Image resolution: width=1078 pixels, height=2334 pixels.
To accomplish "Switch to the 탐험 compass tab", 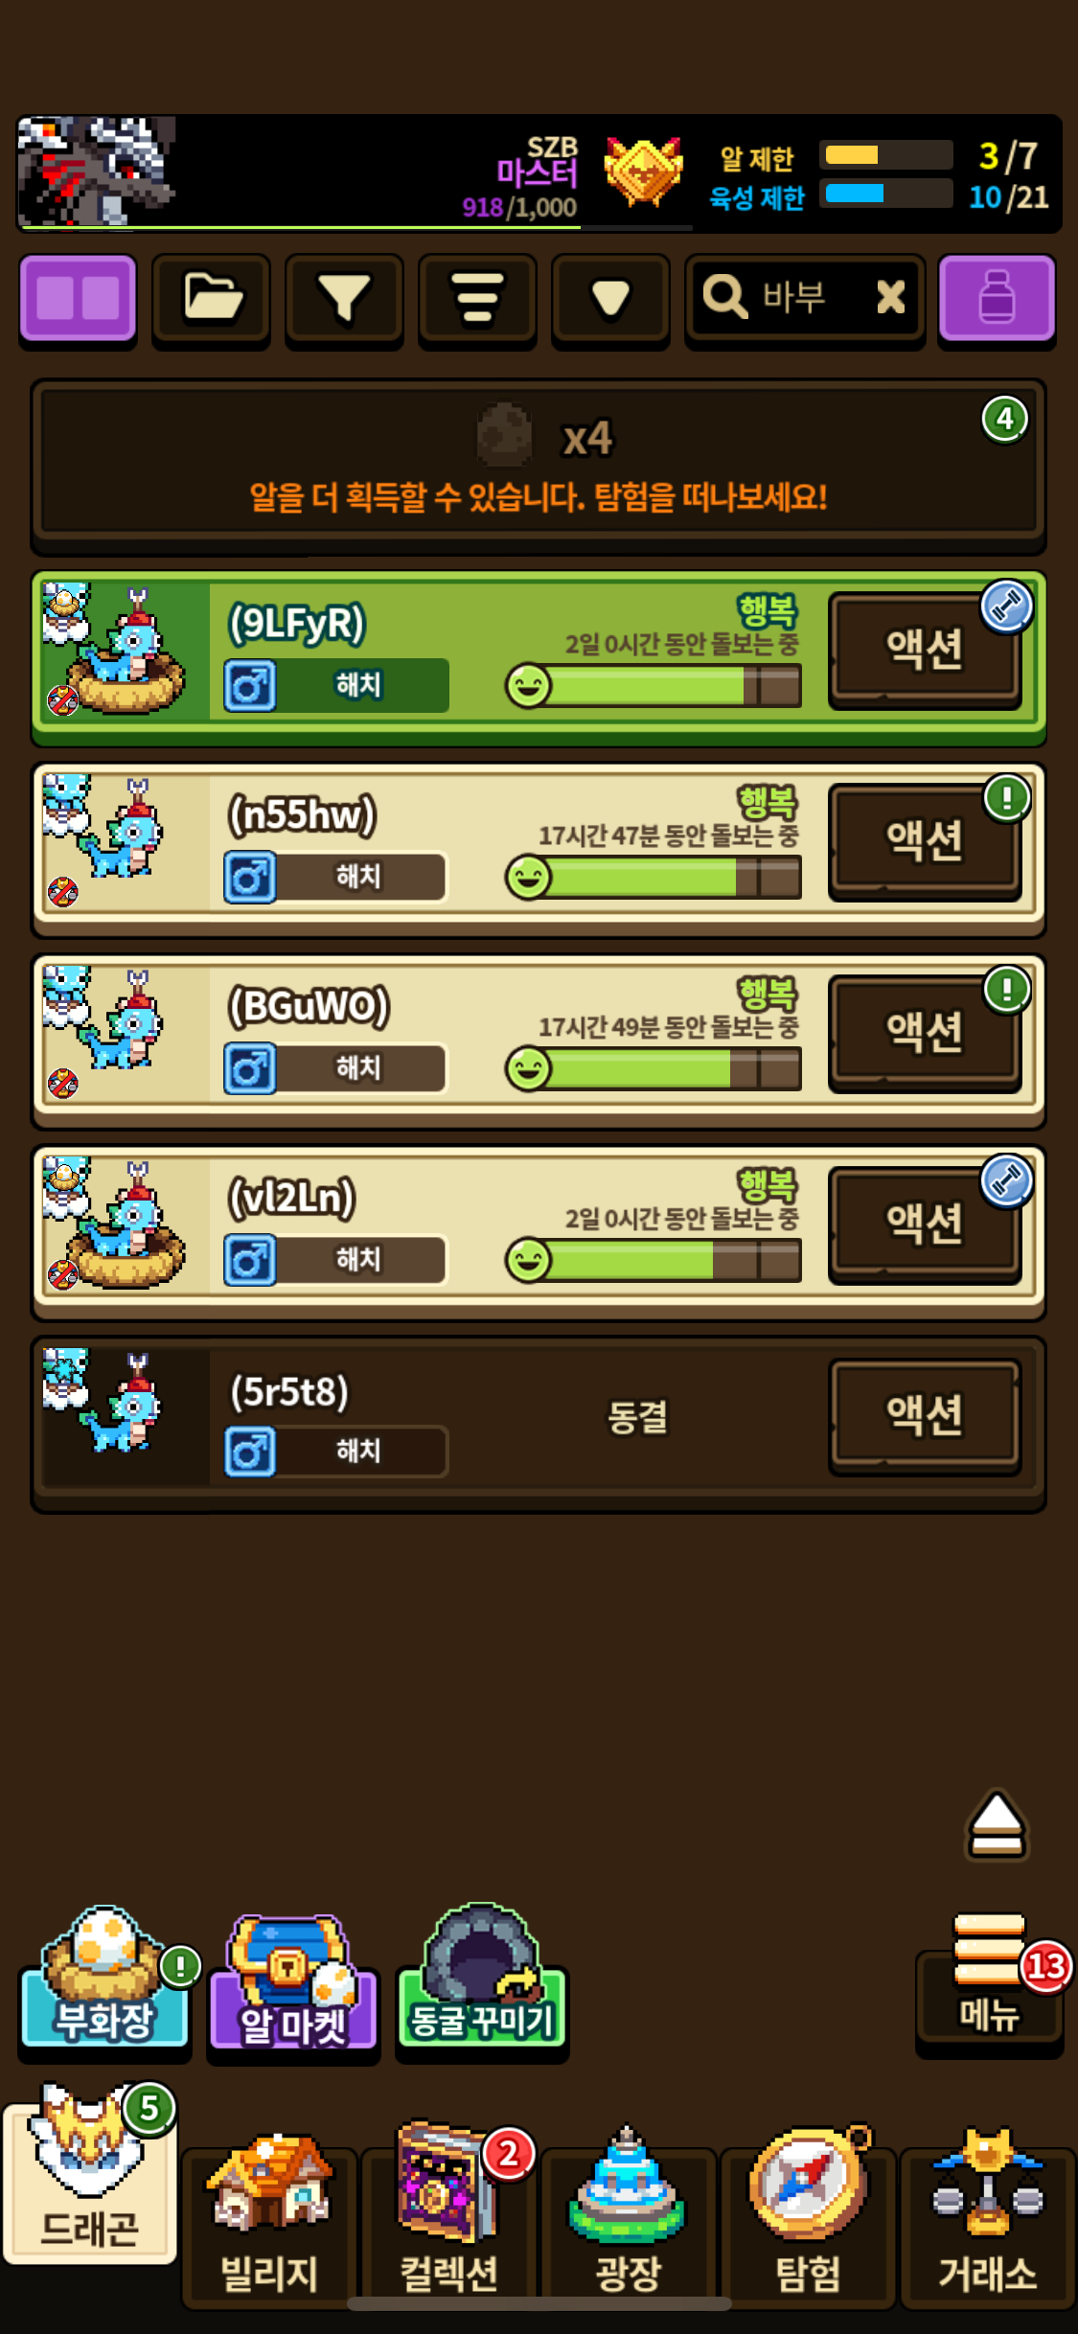I will 808,2213.
